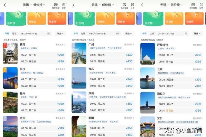Select the 北京 08.29 周五去 ¥370 fare
The width and height of the screenshot is (206, 137).
pyautogui.click(x=180, y=86)
